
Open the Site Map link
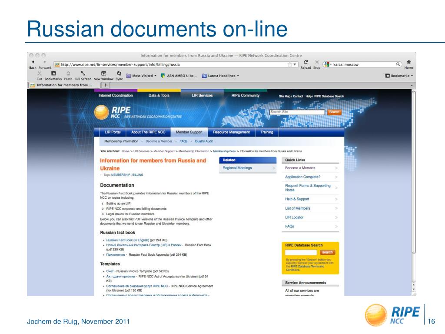click(x=284, y=96)
